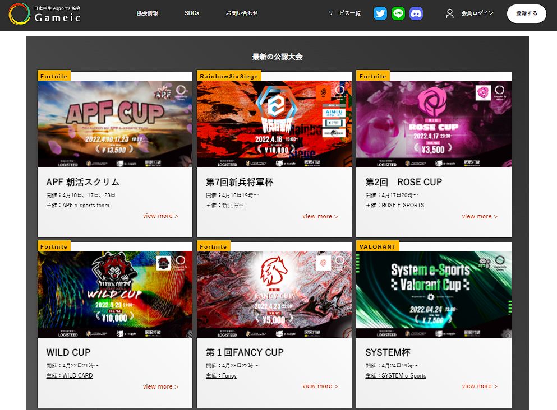The height and width of the screenshot is (410, 557).
Task: Click date text 4月16日19時~
Action: click(x=241, y=195)
